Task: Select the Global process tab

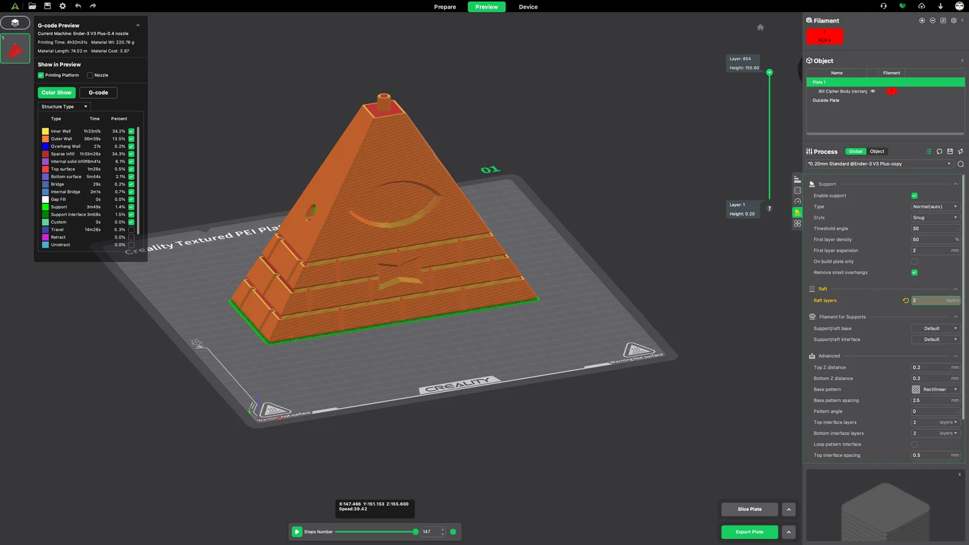Action: click(856, 151)
